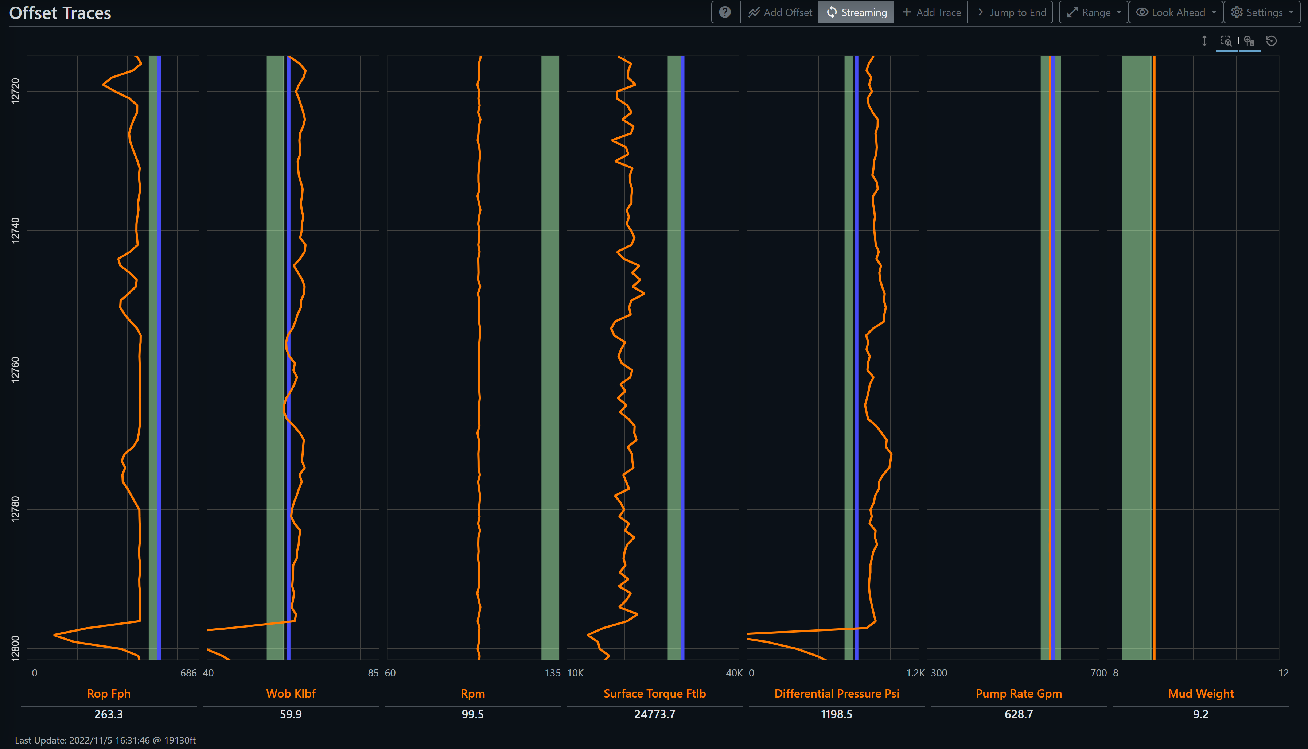This screenshot has height=749, width=1308.
Task: Click the differential pressure value 1198.5
Action: (837, 714)
